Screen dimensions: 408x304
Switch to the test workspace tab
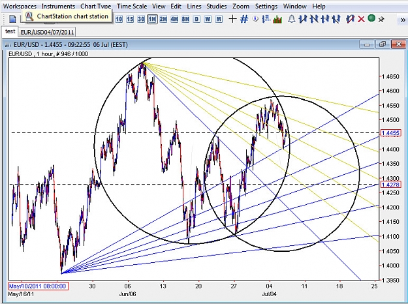[10, 31]
